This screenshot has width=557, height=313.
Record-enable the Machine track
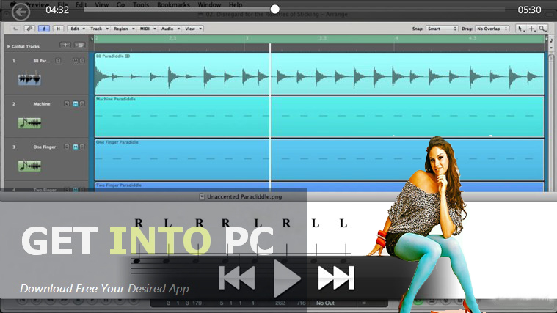(67, 104)
